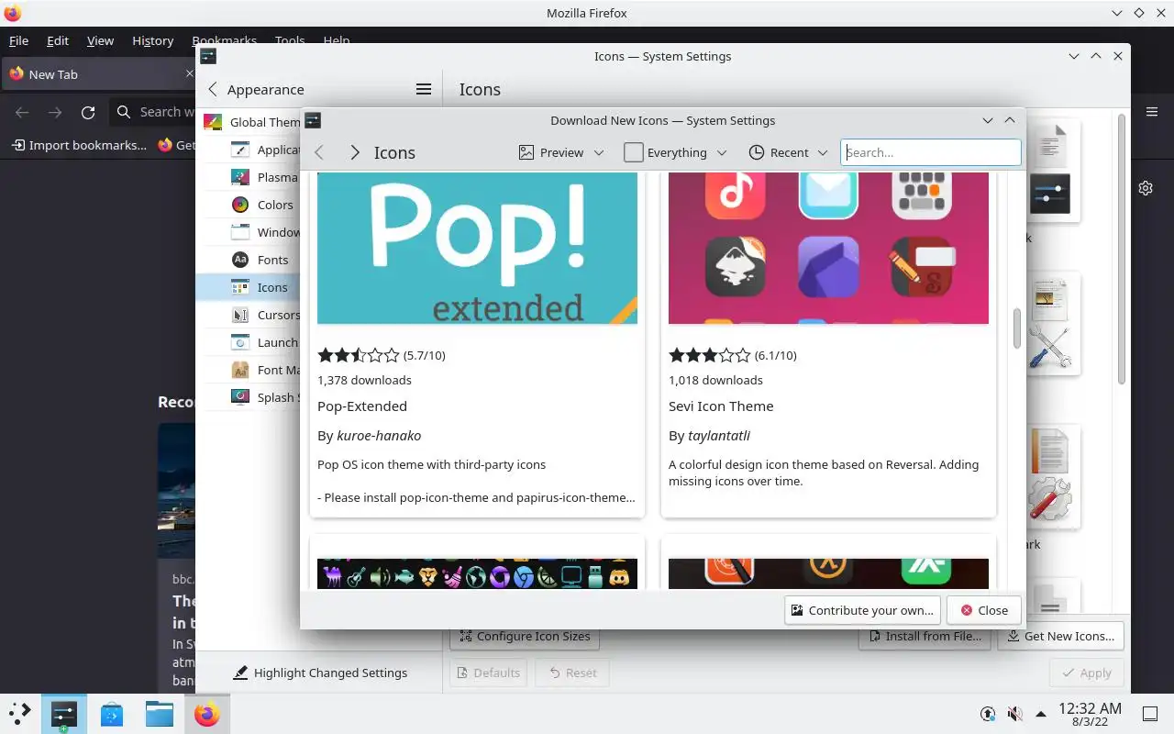Viewport: 1174px width, 734px height.
Task: Reload the page in Firefox
Action: 88,112
